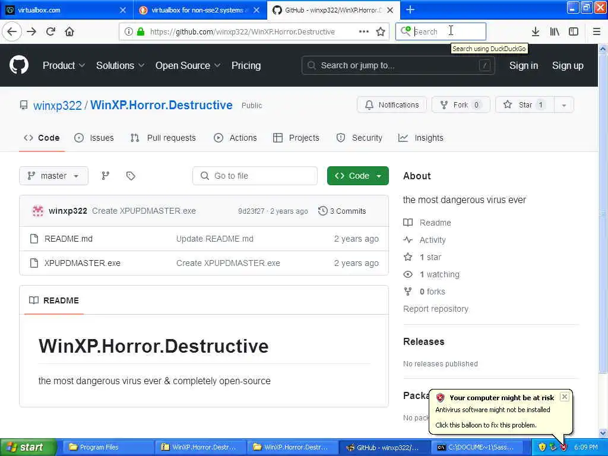The image size is (608, 456).
Task: Focus the browser DuckDuckGo search box
Action: pyautogui.click(x=441, y=31)
